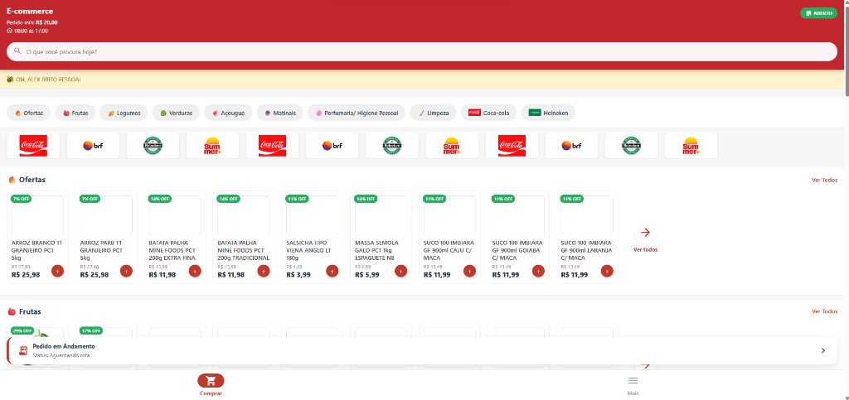The image size is (849, 400).
Task: Click the BATATA PALHA EXTRA FINA product name
Action: (172, 250)
